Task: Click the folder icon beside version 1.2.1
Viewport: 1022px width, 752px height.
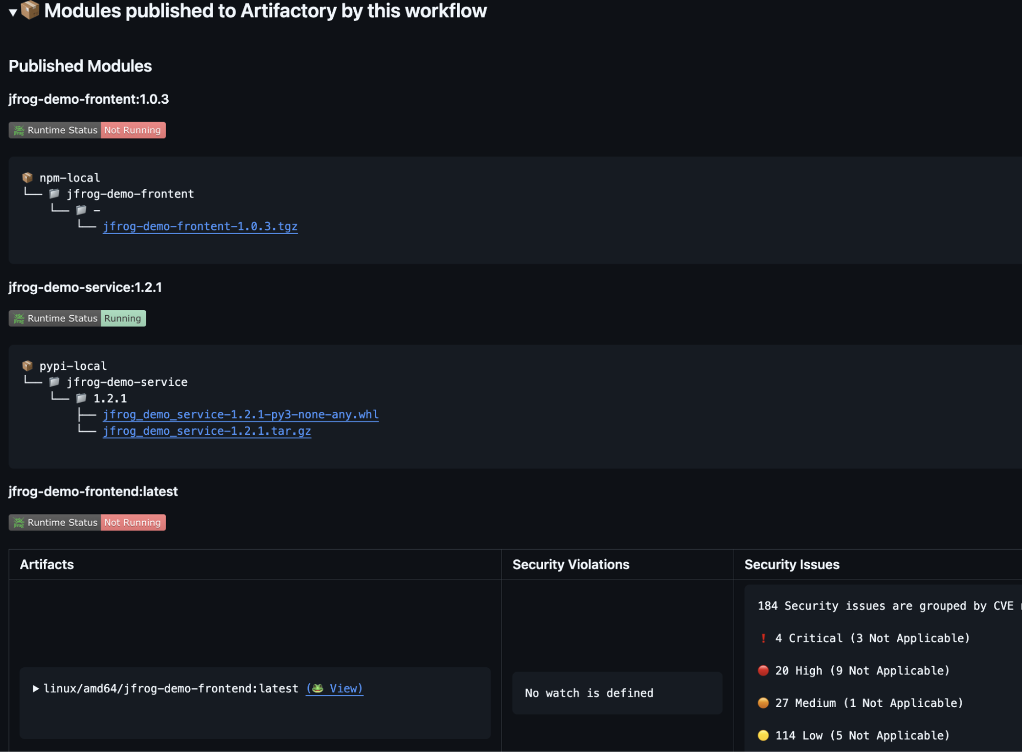Action: pos(81,398)
